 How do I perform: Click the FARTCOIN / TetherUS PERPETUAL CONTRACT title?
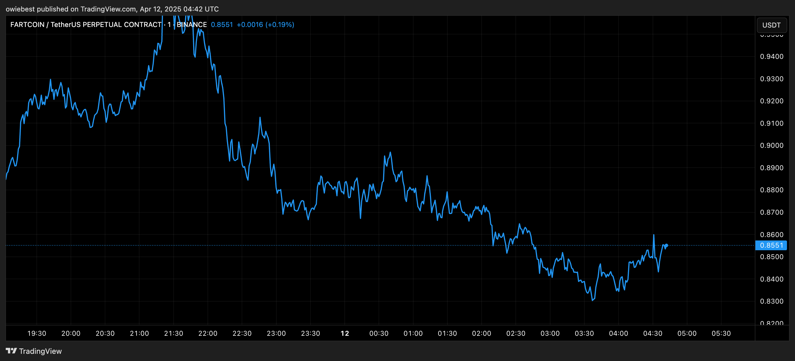(86, 25)
